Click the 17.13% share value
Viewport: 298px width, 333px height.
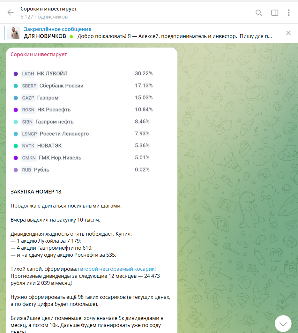[144, 86]
